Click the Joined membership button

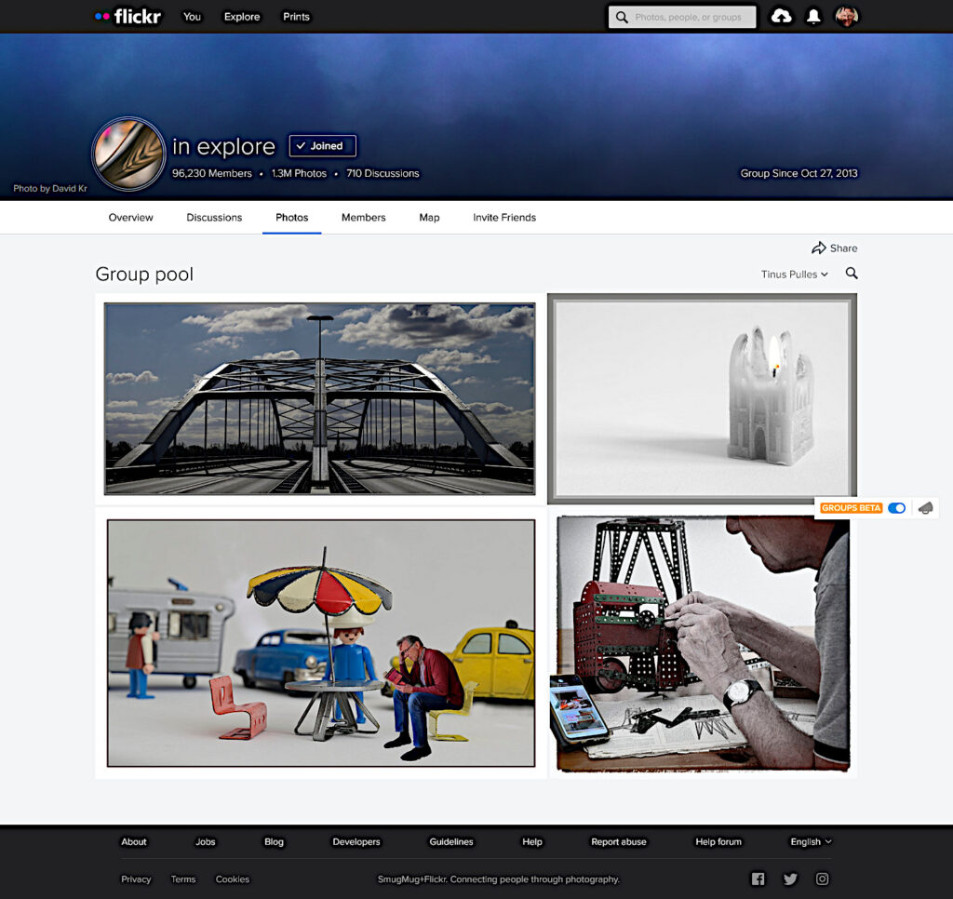click(322, 146)
